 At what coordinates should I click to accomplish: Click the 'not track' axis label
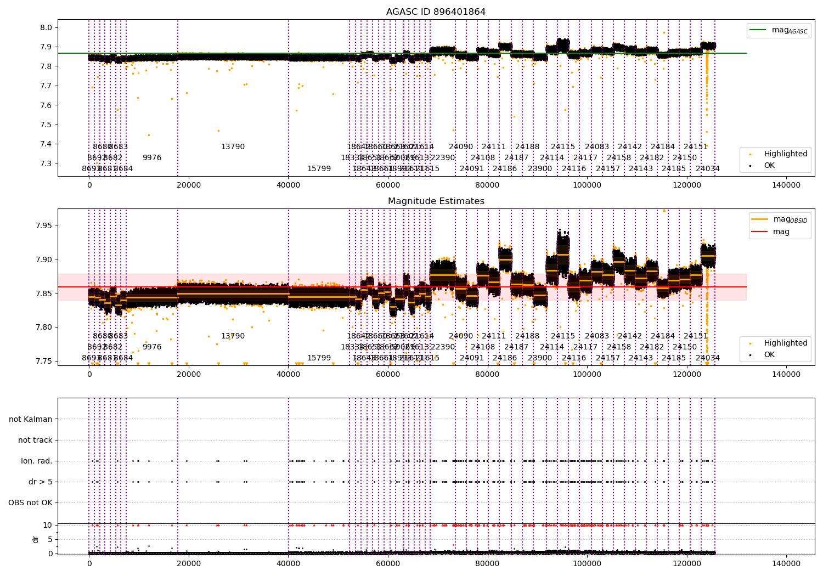(x=35, y=440)
